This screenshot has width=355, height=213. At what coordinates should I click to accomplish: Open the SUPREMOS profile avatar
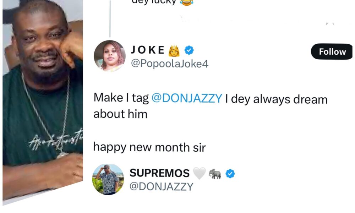tap(109, 180)
